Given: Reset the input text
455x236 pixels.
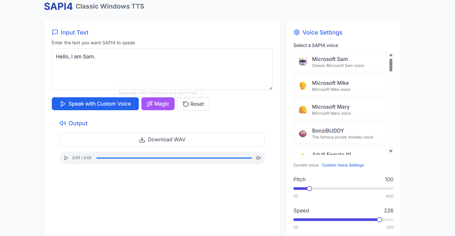Looking at the screenshot, I should pyautogui.click(x=193, y=104).
